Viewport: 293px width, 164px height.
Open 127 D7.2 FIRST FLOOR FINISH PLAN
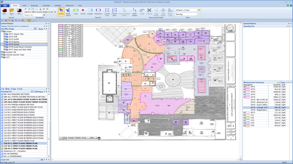pos(20,146)
